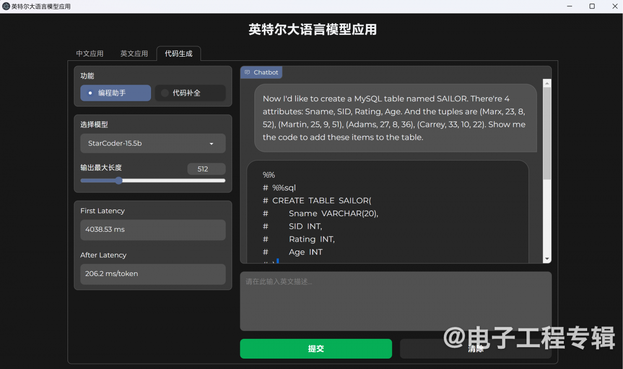Switch to the 中文应用 tab
This screenshot has width=623, height=369.
pos(90,54)
